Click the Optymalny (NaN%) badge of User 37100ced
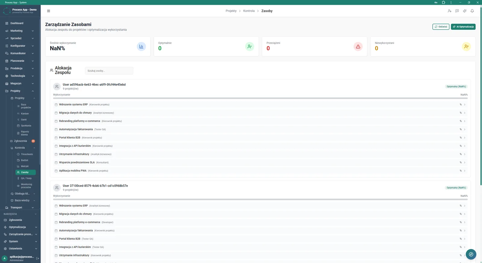Viewport: 482px width, 263px height. [x=456, y=187]
